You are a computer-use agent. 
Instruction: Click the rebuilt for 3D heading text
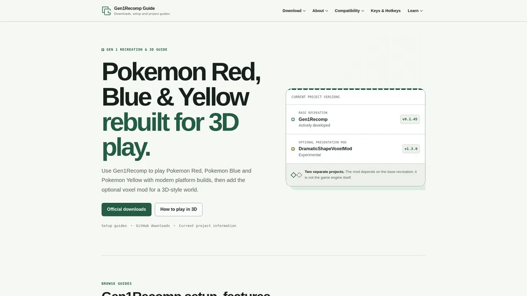(170, 122)
